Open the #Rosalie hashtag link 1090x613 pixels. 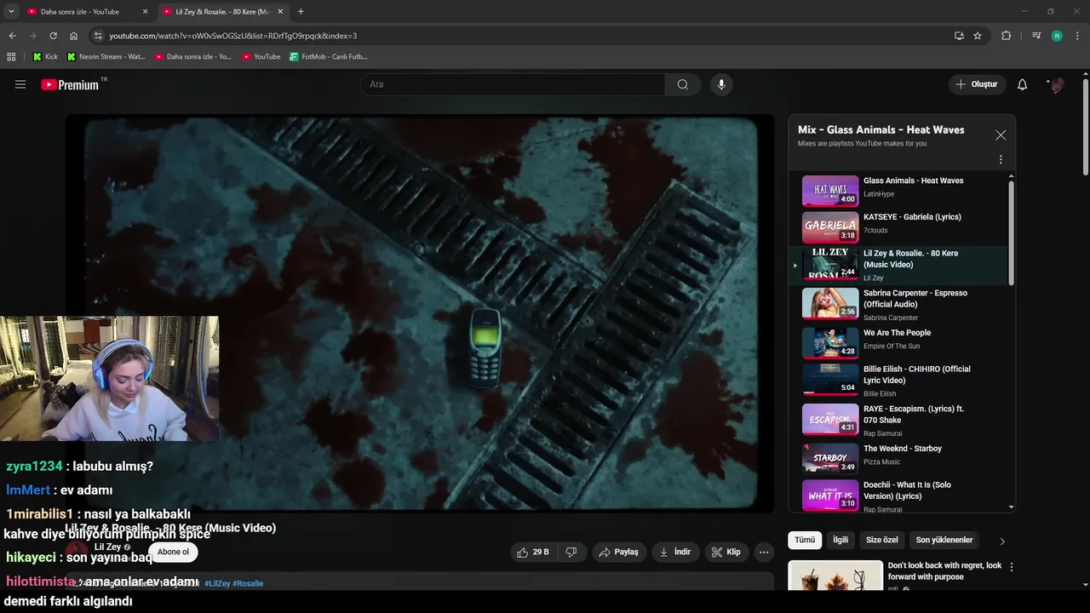coord(248,583)
